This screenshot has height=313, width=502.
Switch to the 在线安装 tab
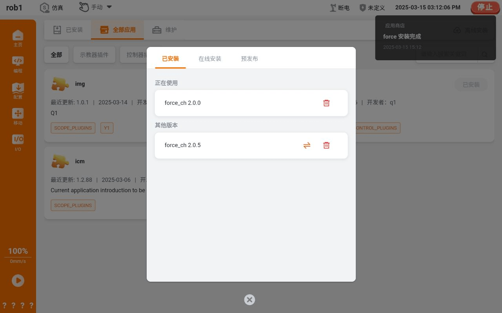click(210, 59)
